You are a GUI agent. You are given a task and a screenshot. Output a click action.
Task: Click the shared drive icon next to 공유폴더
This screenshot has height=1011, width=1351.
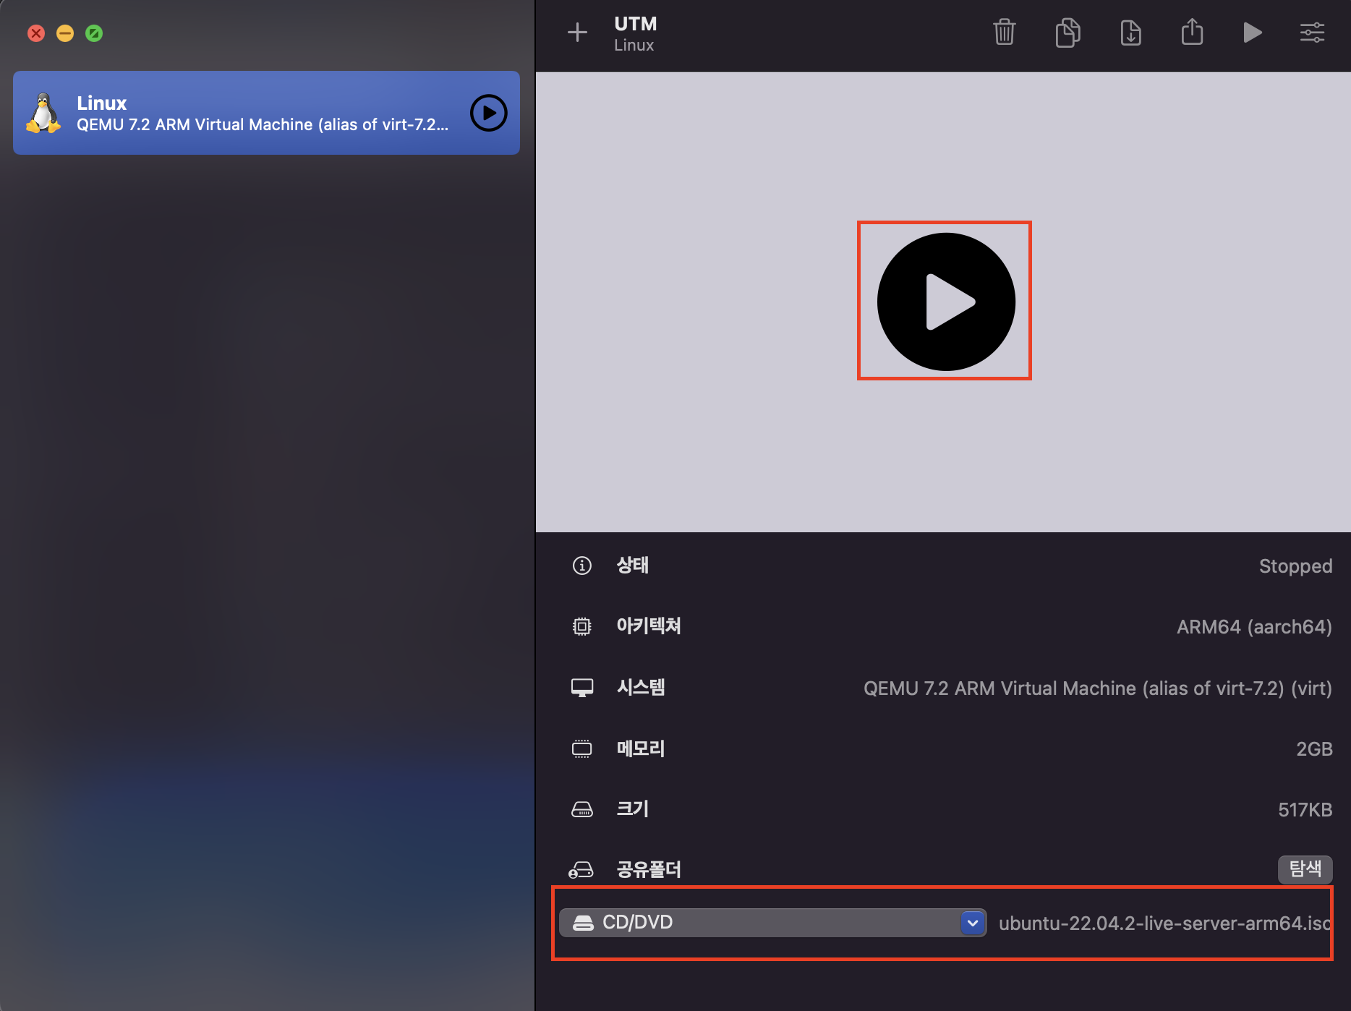pos(581,869)
